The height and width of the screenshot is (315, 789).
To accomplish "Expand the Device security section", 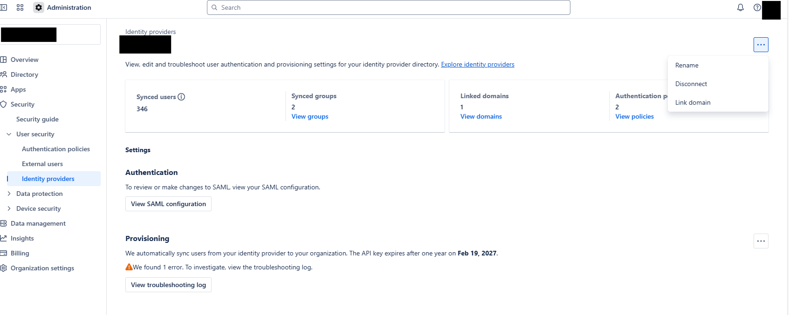I will (x=9, y=208).
